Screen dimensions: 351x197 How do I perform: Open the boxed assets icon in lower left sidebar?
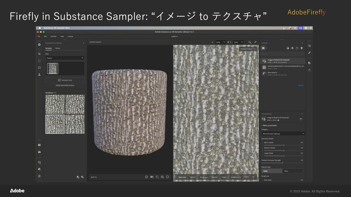pos(39,145)
